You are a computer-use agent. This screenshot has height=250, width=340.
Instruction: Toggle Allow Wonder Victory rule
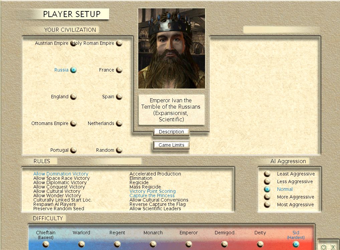[x=57, y=196]
